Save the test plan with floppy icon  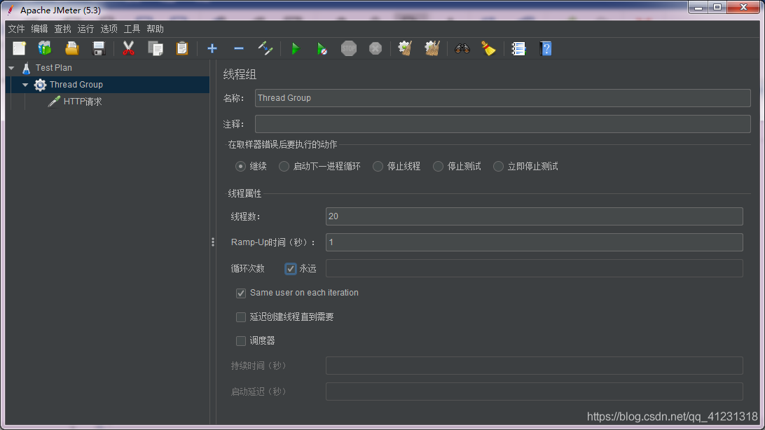(x=99, y=48)
